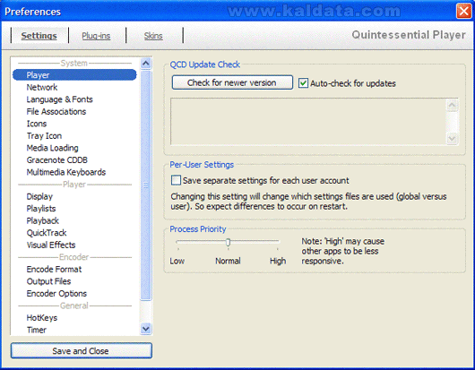This screenshot has width=475, height=370.
Task: Open Gracenote CDDB settings
Action: (x=57, y=159)
